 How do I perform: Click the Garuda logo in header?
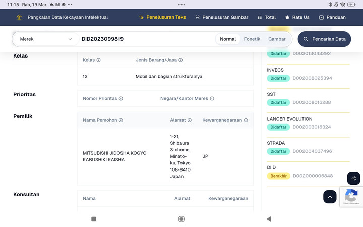pyautogui.click(x=19, y=17)
